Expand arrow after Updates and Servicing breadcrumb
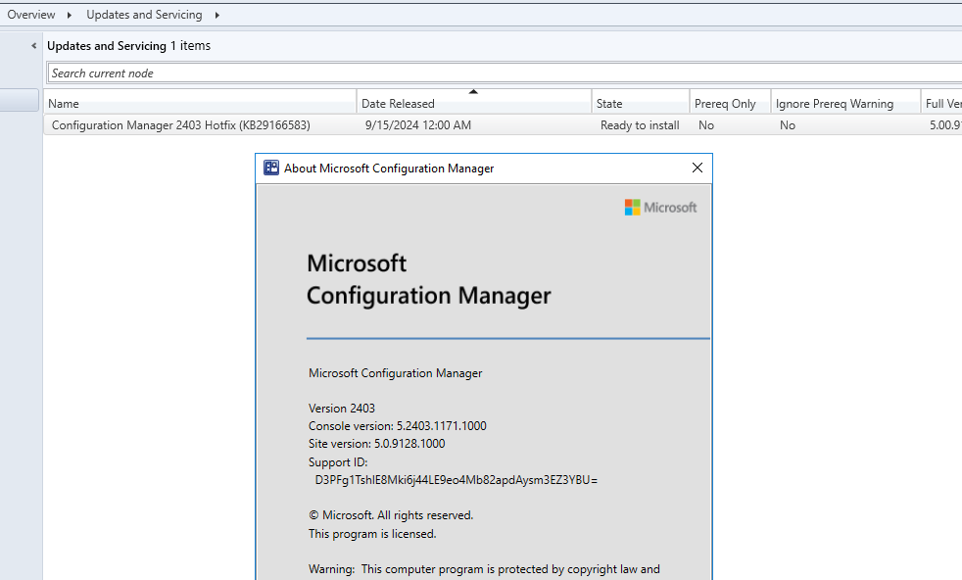This screenshot has height=580, width=962. [217, 15]
